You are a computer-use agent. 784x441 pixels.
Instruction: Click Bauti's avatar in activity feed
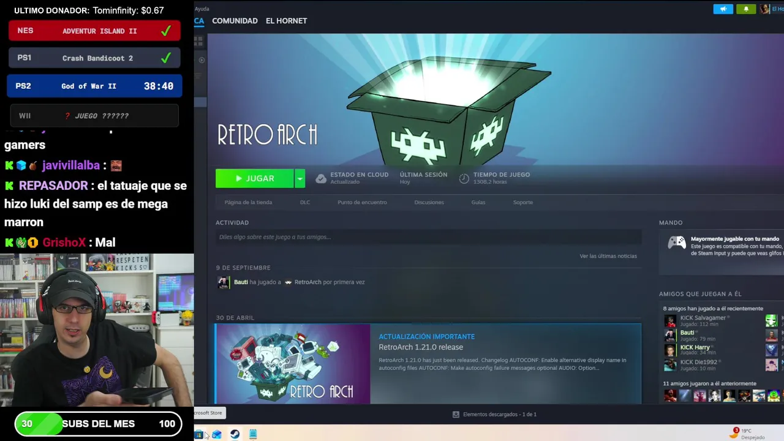point(224,282)
